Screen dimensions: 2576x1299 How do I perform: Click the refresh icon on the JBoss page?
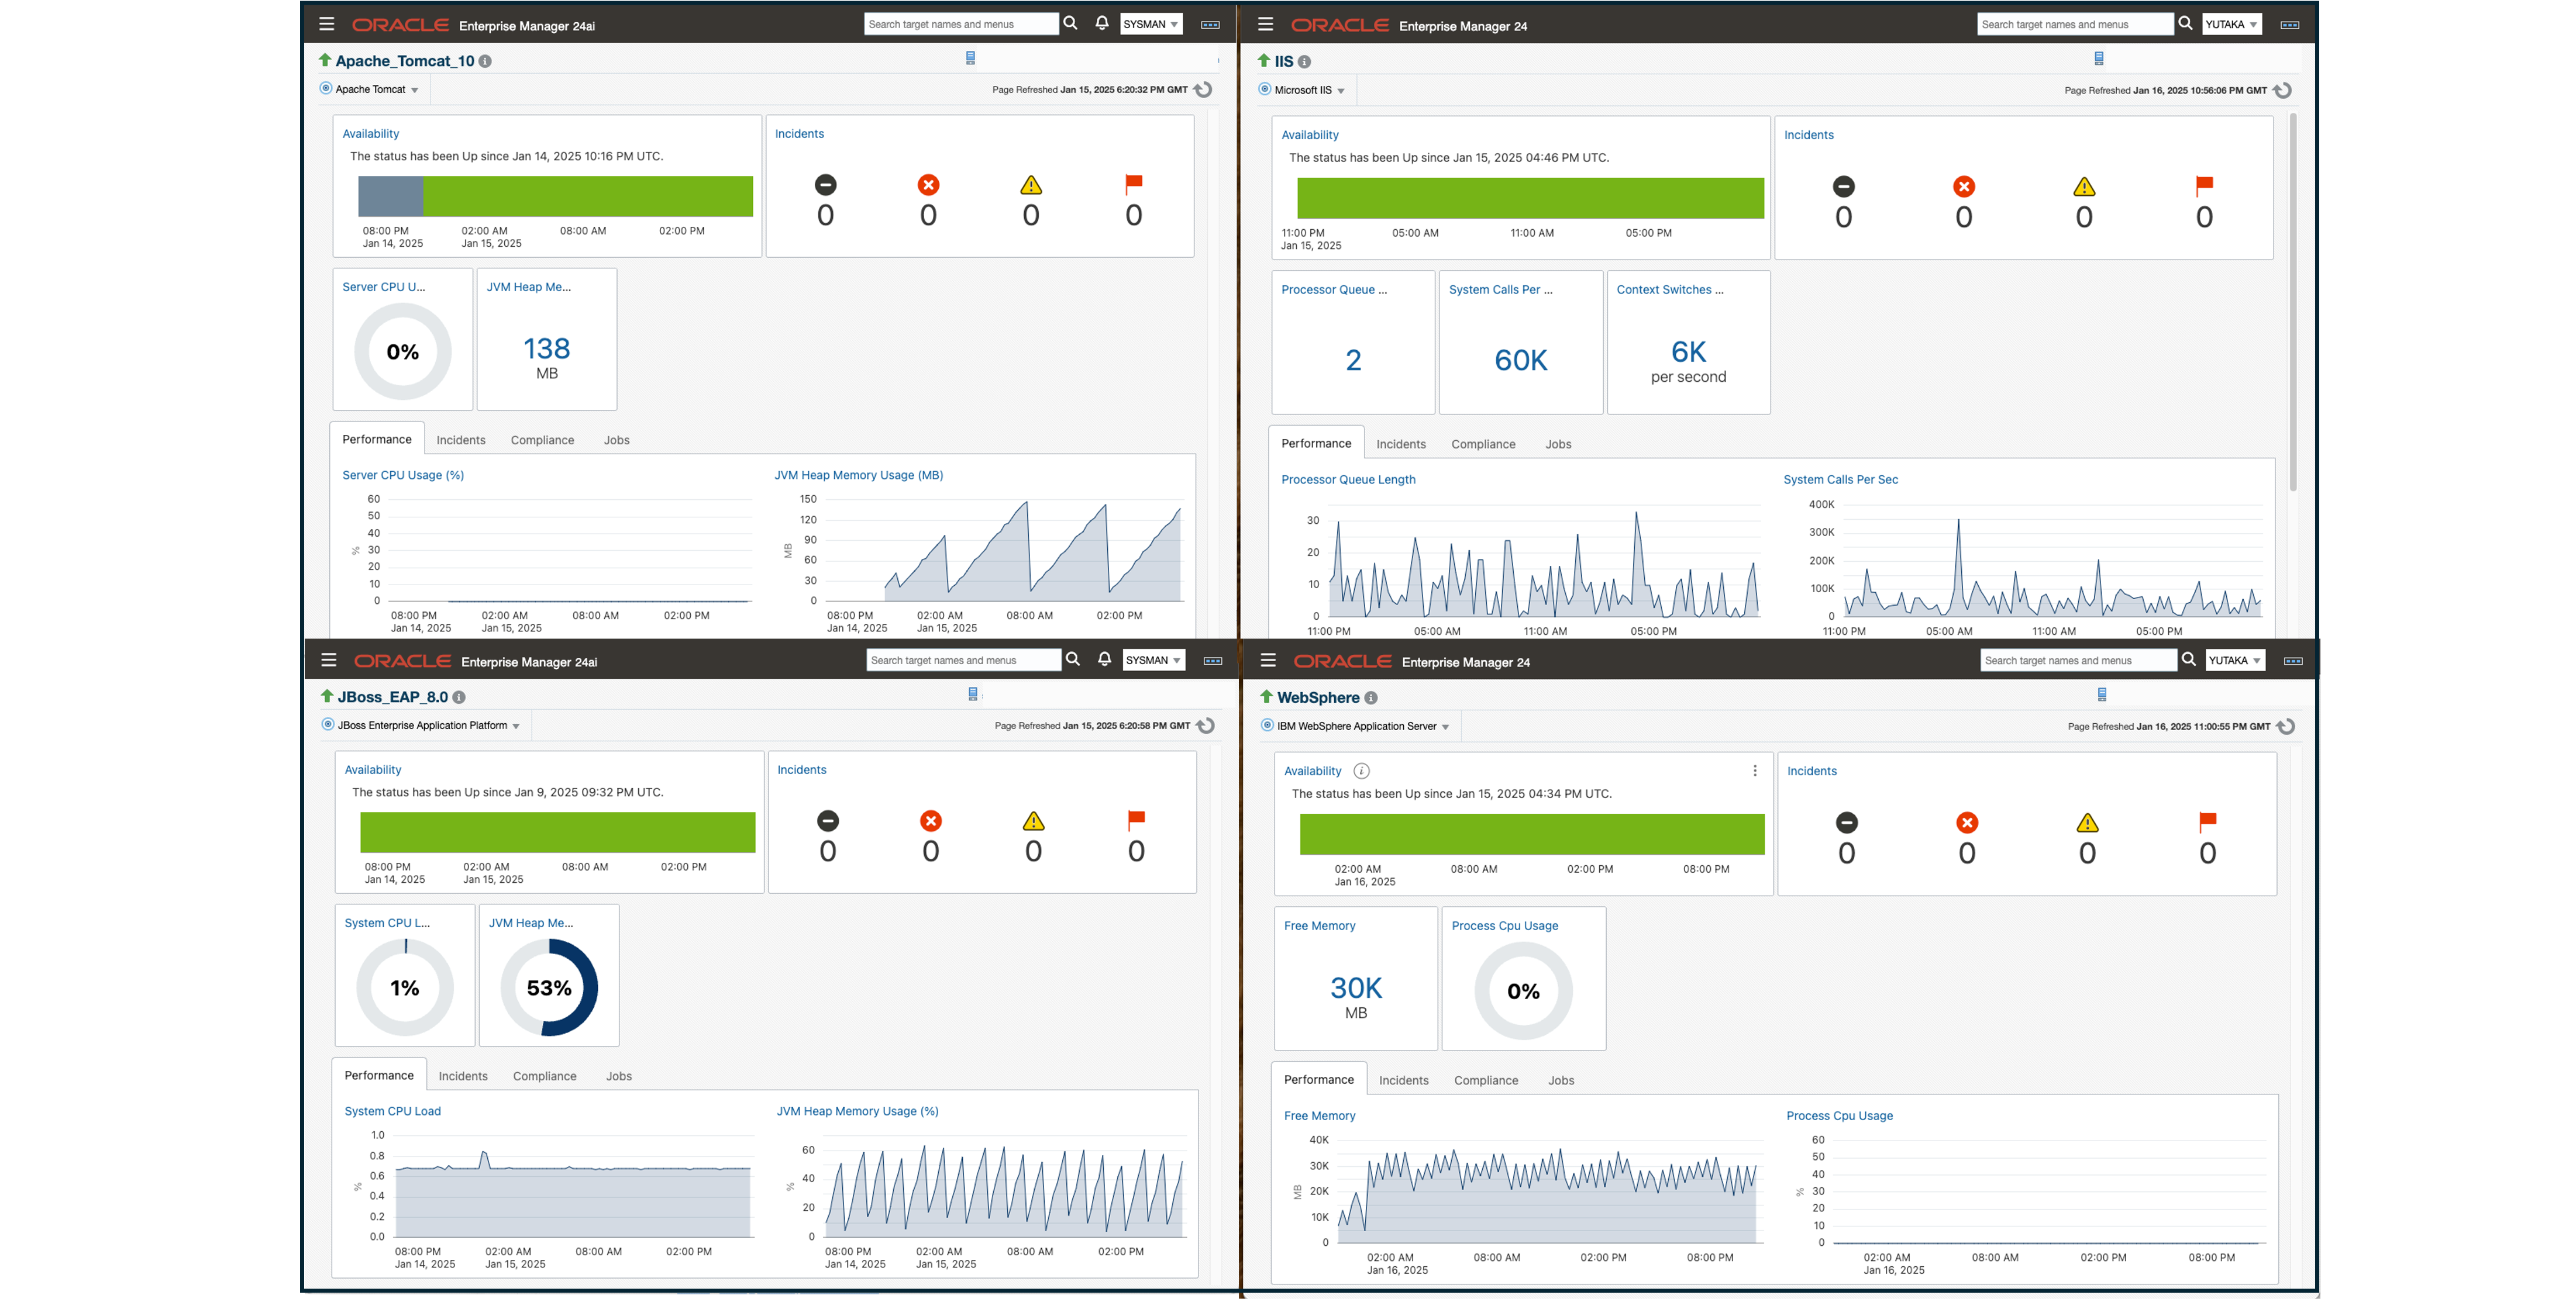tap(1206, 725)
